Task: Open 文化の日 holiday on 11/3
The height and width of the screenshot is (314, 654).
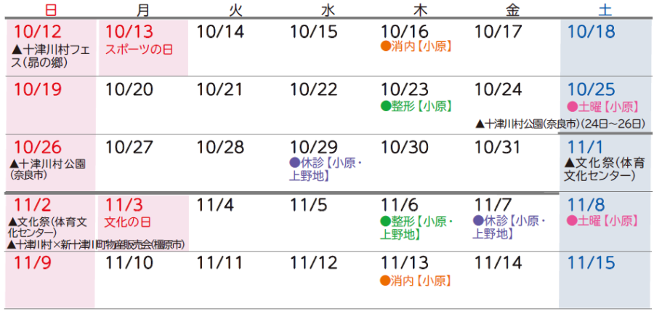Action: pyautogui.click(x=129, y=220)
